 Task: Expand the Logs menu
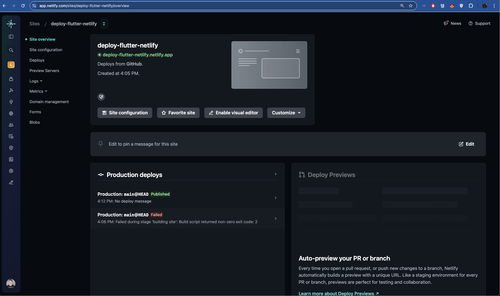click(x=36, y=81)
